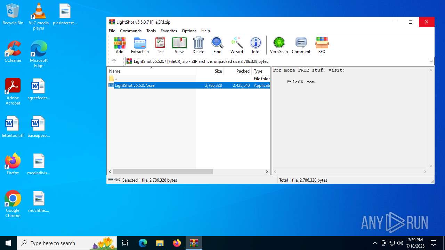Click the Comment toolbar icon
Viewport: 445px width, 250px height.
point(301,45)
